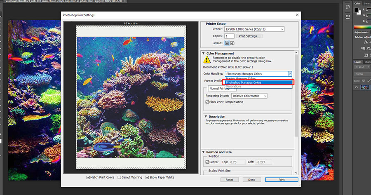This screenshot has height=195, width=371.
Task: Select landscape layout orientation icon
Action: pos(232,43)
